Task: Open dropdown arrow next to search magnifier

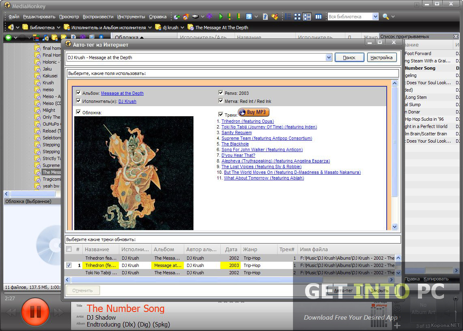Action: 393,17
